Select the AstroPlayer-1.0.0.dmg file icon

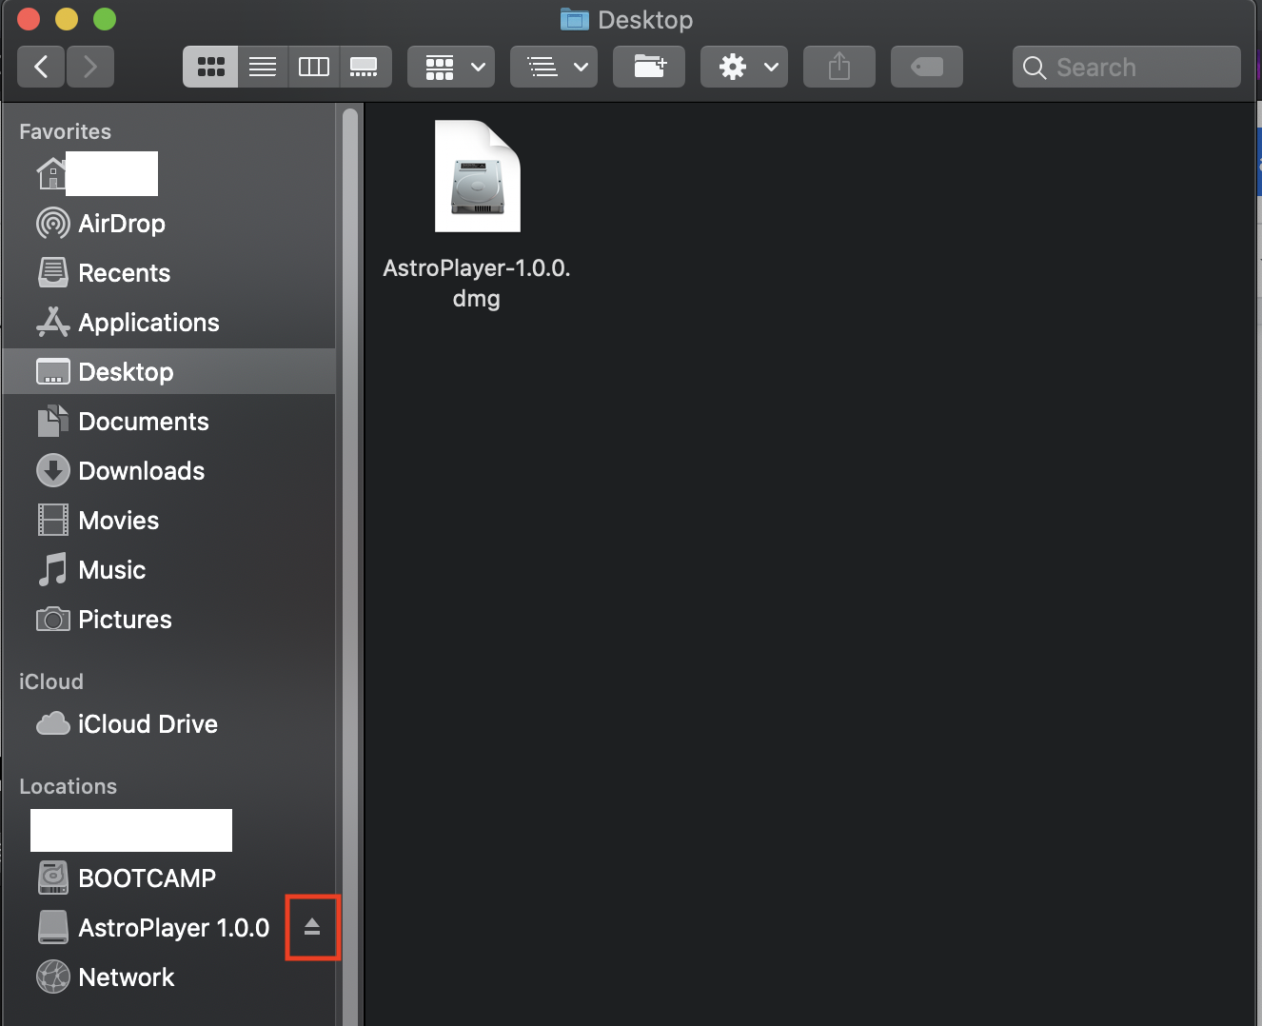click(478, 176)
